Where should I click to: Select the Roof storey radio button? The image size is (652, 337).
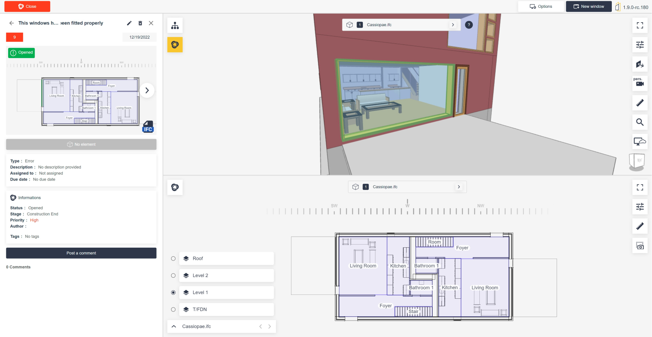pos(173,259)
